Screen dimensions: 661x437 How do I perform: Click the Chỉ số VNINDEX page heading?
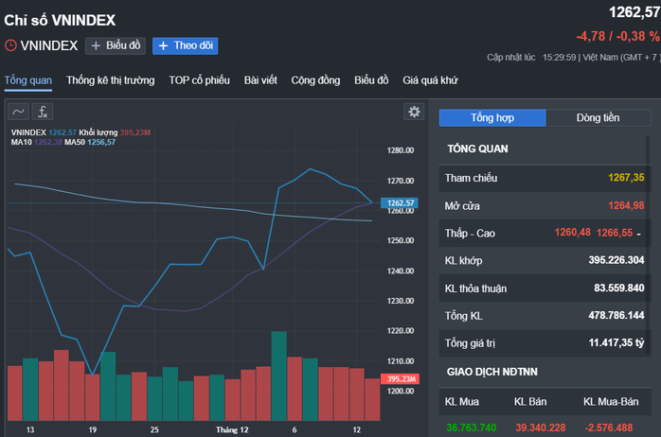click(x=60, y=20)
